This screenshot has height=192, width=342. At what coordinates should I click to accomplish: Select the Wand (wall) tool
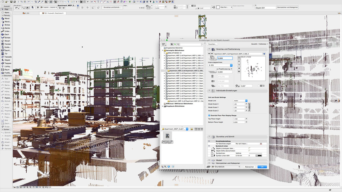(x=7, y=18)
